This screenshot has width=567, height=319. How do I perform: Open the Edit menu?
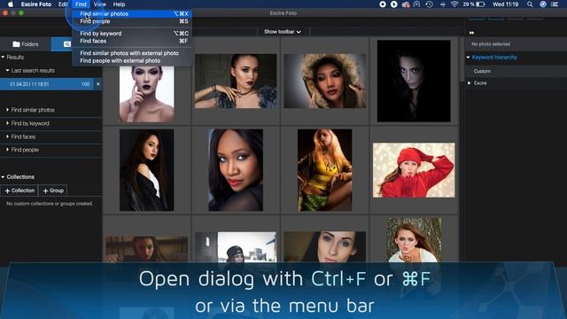pyautogui.click(x=63, y=4)
